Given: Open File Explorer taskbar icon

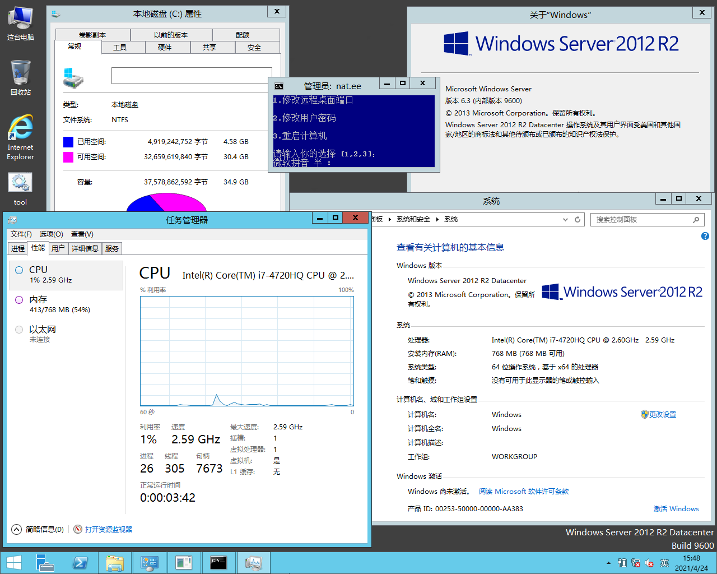Looking at the screenshot, I should point(115,563).
